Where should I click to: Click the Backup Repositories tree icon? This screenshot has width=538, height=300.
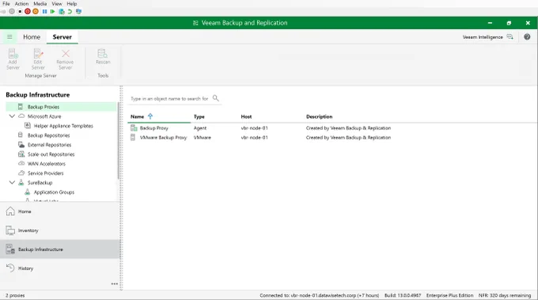21,135
